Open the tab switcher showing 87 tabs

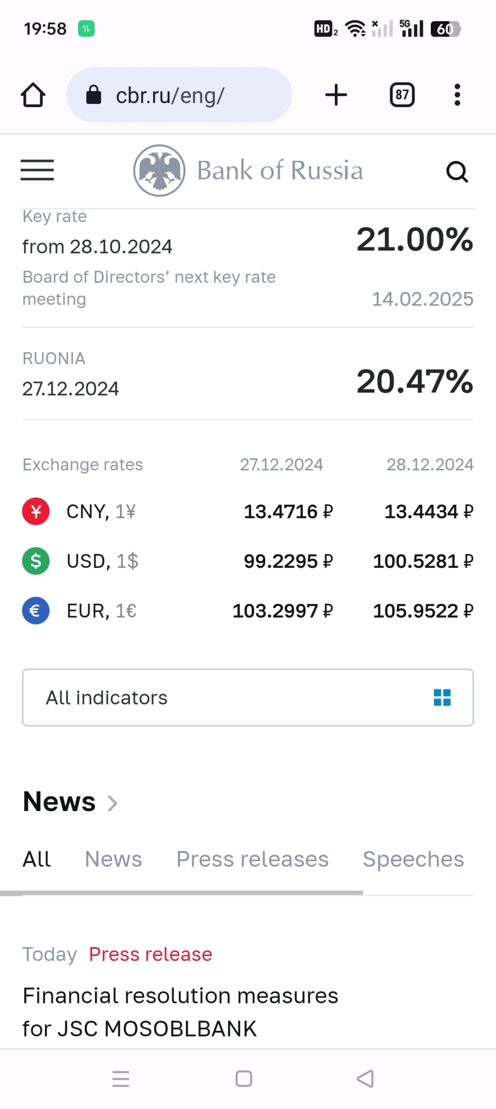pos(402,95)
